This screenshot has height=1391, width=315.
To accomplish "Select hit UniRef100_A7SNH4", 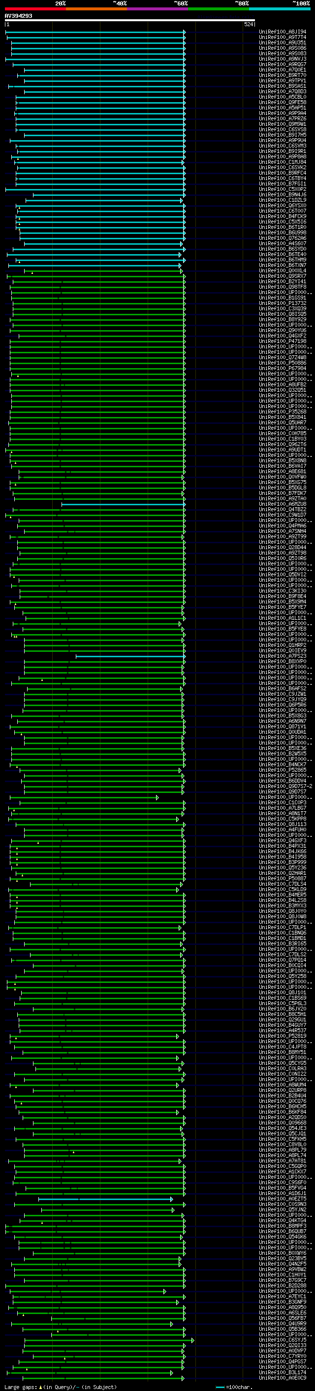I will tap(283, 531).
